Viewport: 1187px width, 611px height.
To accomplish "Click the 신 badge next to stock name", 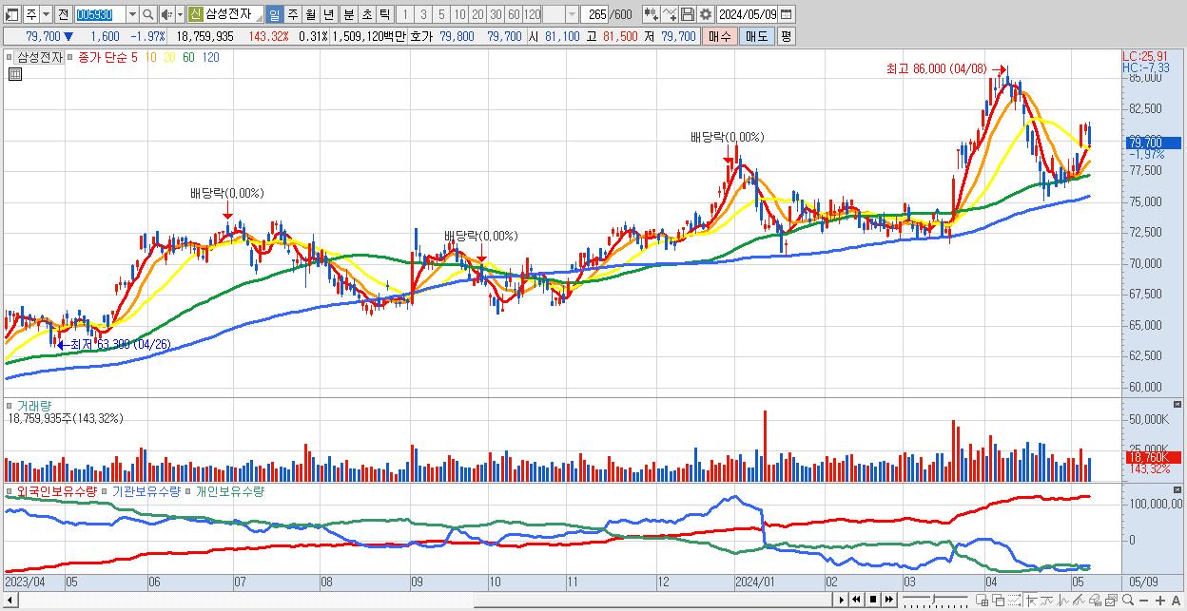I will (x=195, y=14).
